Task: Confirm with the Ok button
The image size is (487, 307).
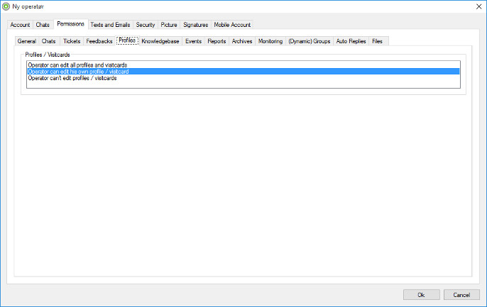Action: [x=422, y=295]
